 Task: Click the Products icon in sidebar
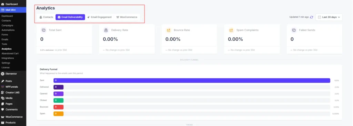[3, 123]
